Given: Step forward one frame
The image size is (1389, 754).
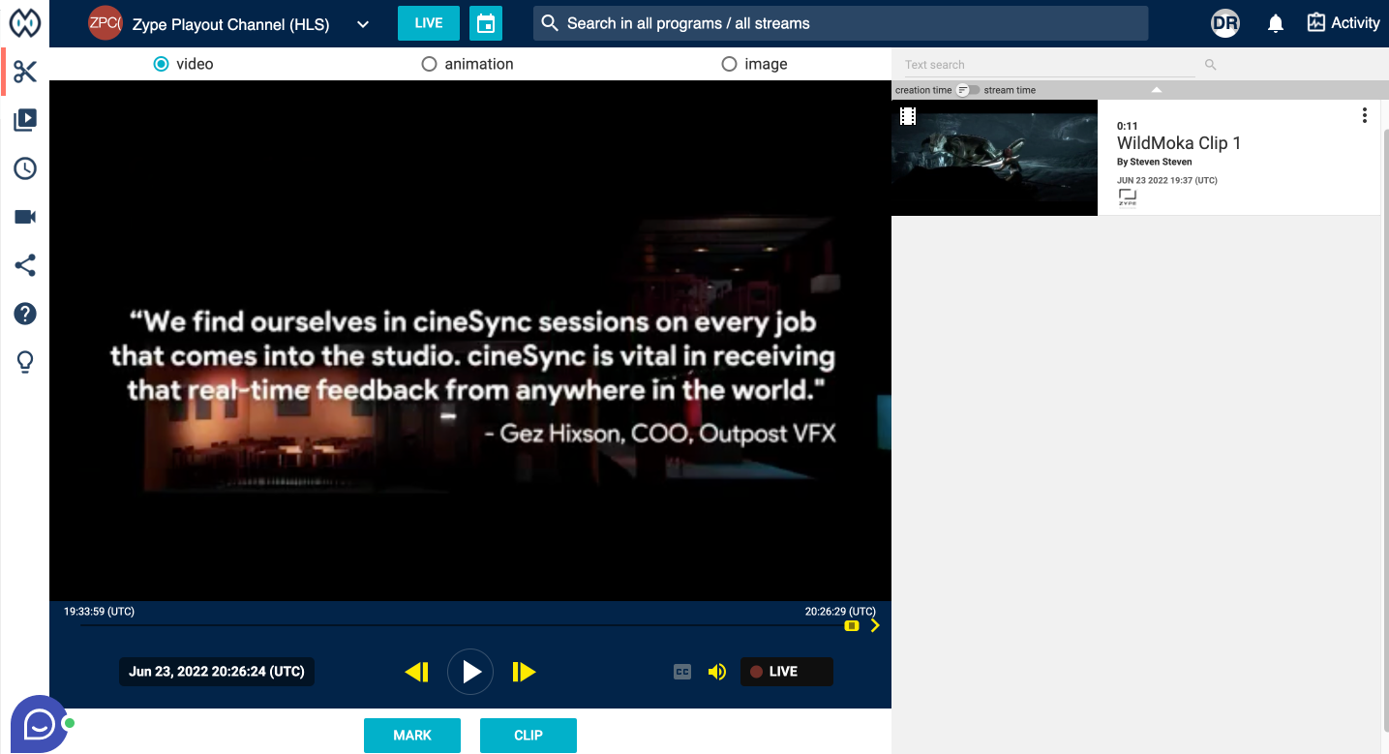Looking at the screenshot, I should pyautogui.click(x=524, y=672).
